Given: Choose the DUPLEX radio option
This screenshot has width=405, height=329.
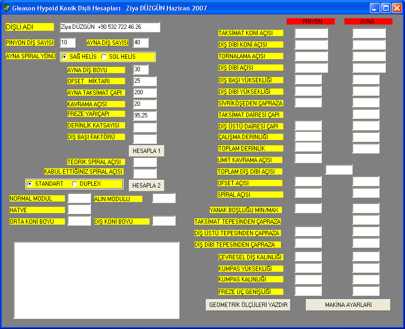Looking at the screenshot, I should pos(75,184).
